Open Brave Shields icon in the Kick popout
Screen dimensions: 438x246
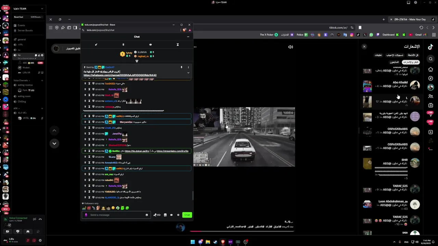184,30
